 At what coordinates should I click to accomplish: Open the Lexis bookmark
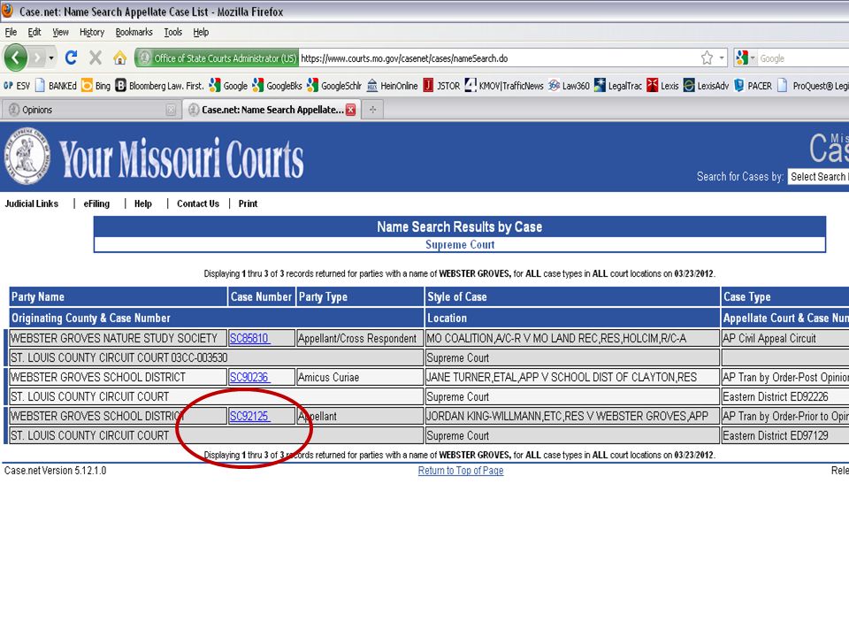click(662, 86)
